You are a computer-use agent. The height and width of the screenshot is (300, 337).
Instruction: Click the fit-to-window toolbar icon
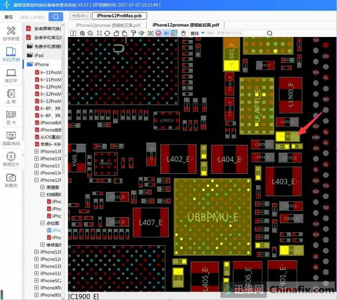coord(99,33)
